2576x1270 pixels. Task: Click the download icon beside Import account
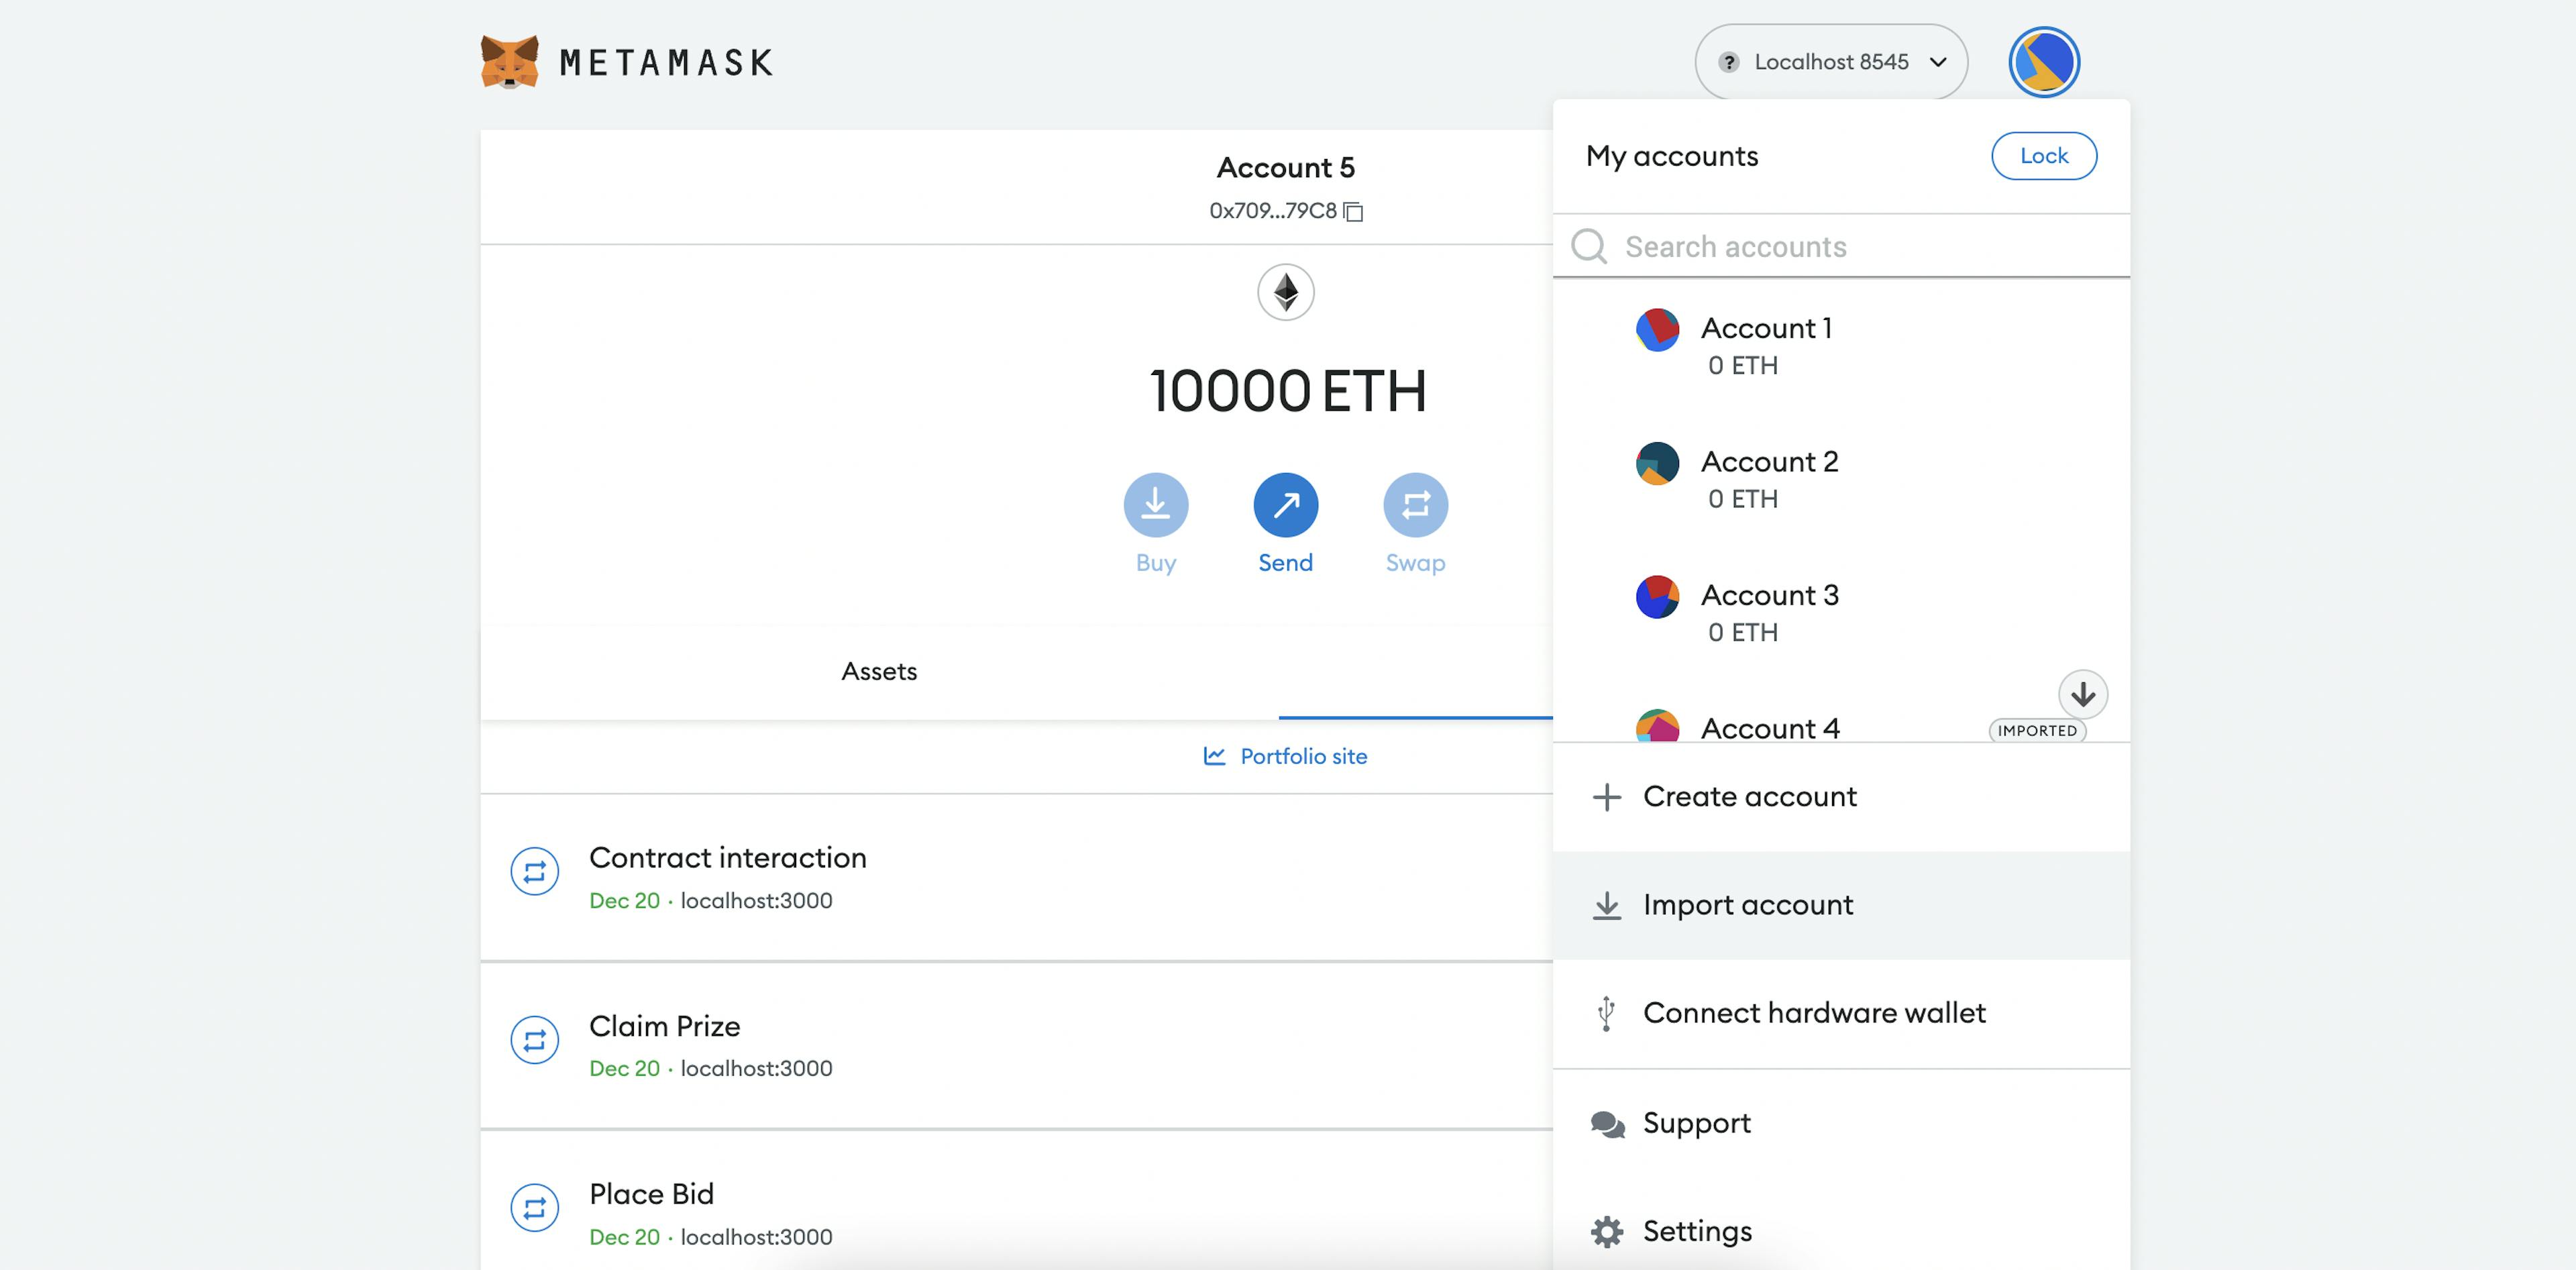click(x=1606, y=905)
